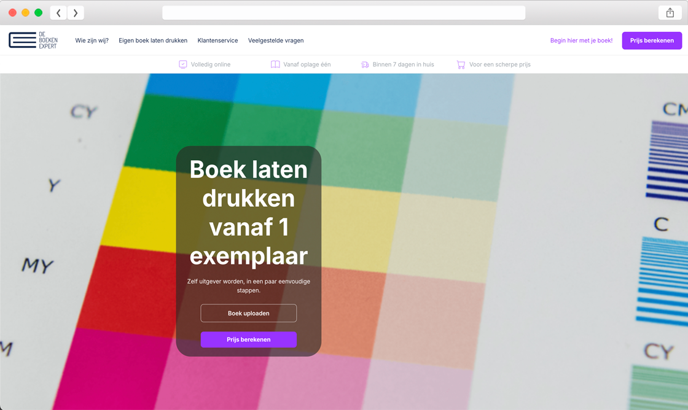The height and width of the screenshot is (410, 688).
Task: Click the shopping cart icon
Action: pos(461,64)
